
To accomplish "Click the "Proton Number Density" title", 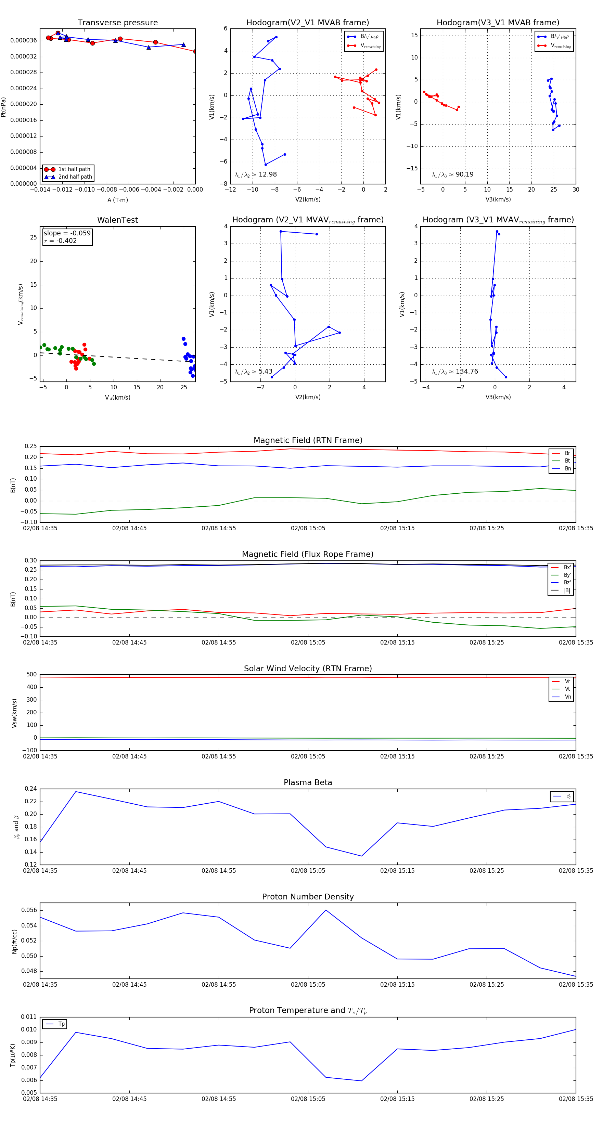I will pyautogui.click(x=308, y=897).
